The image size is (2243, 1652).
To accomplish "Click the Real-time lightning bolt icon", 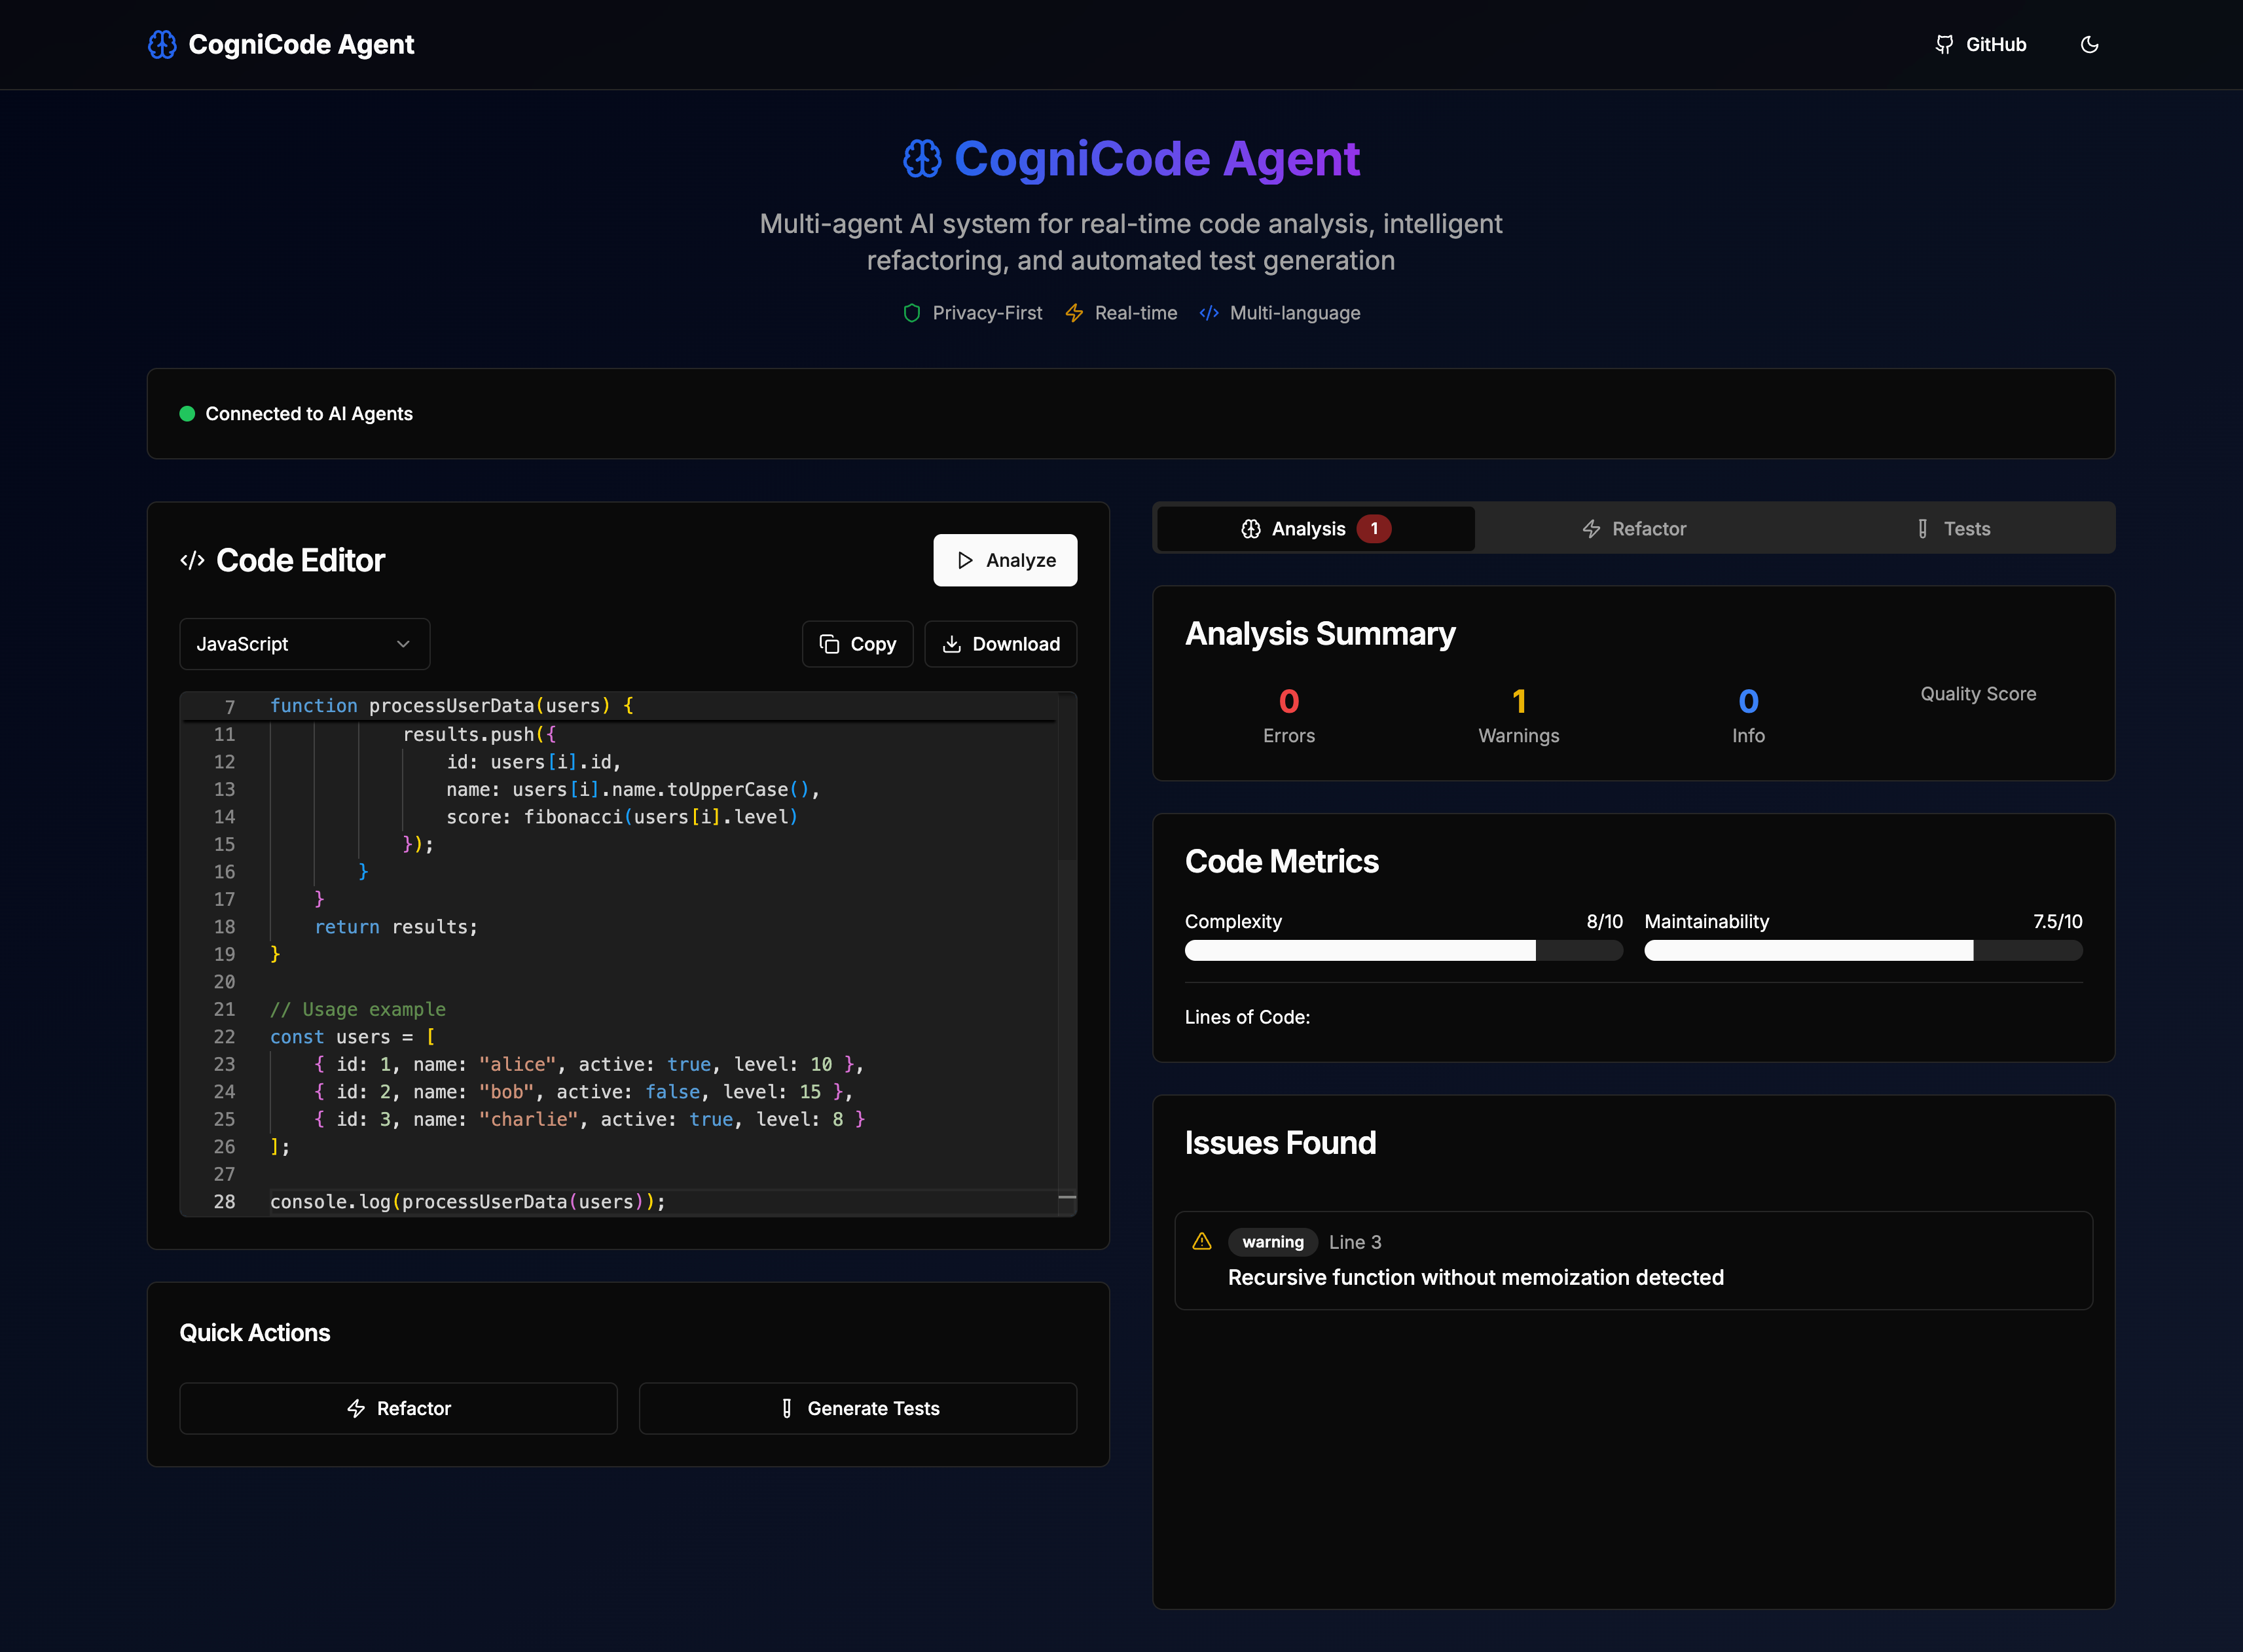I will pos(1074,313).
